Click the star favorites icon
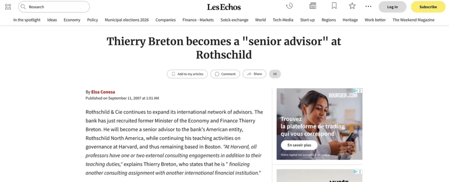The height and width of the screenshot is (182, 449). coord(352,6)
